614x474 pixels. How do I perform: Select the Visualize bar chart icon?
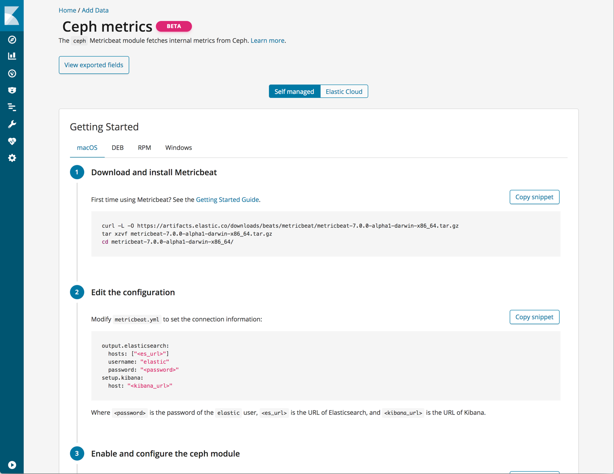point(12,56)
